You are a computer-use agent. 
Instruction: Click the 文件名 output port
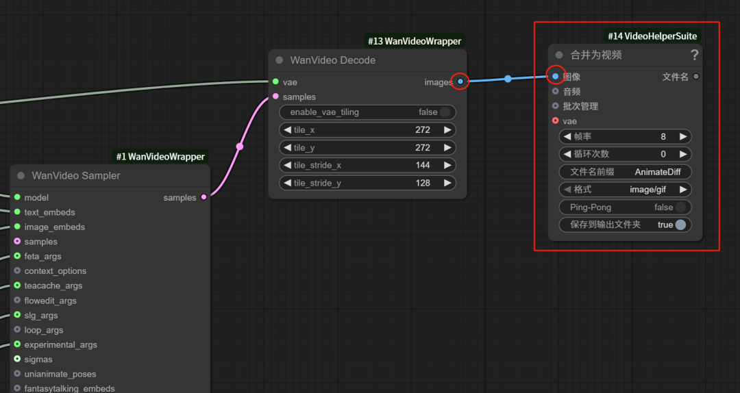click(696, 77)
